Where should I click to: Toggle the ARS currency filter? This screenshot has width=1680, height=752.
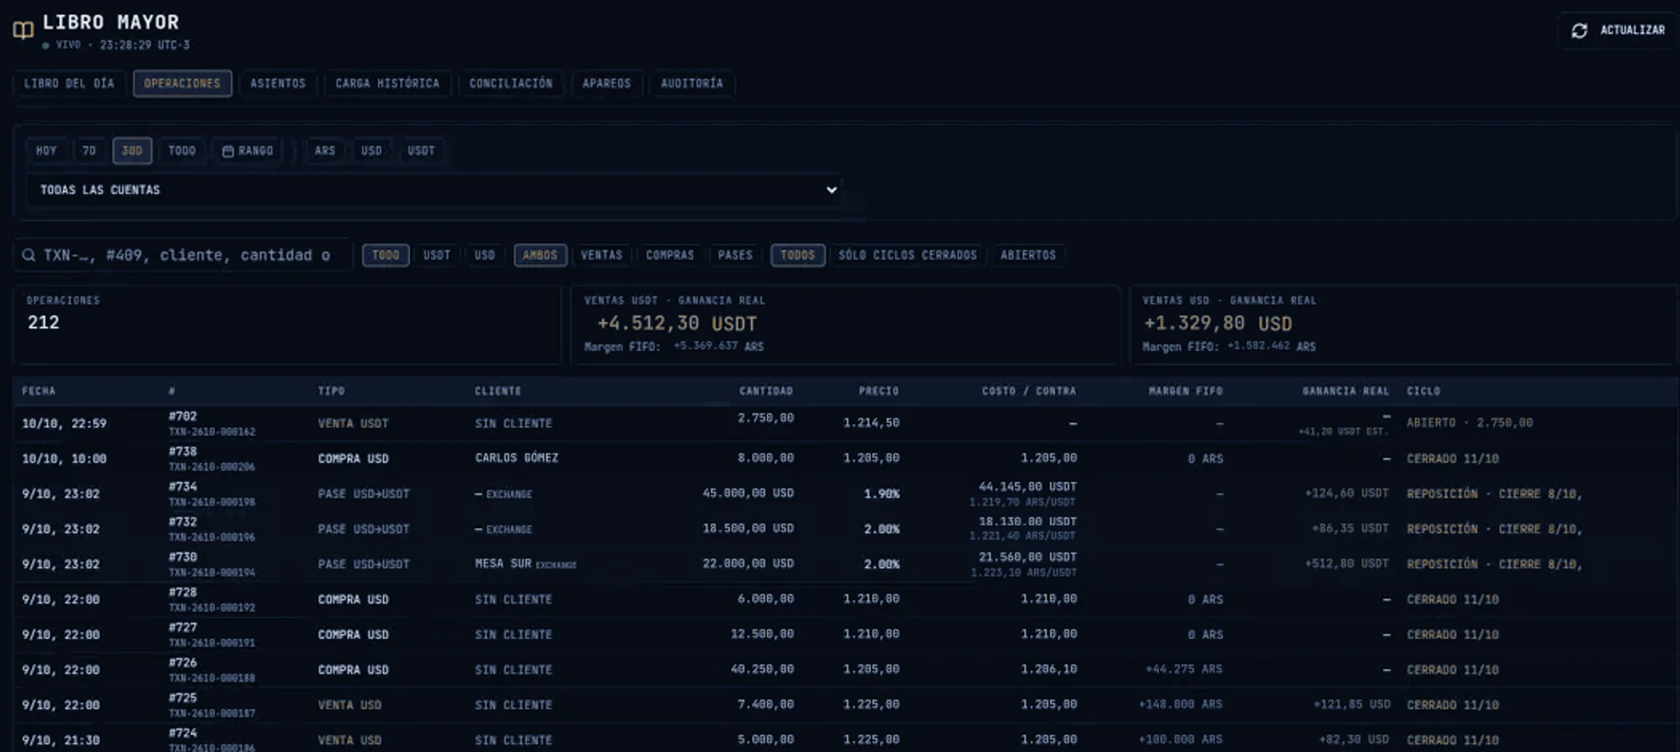pos(325,150)
